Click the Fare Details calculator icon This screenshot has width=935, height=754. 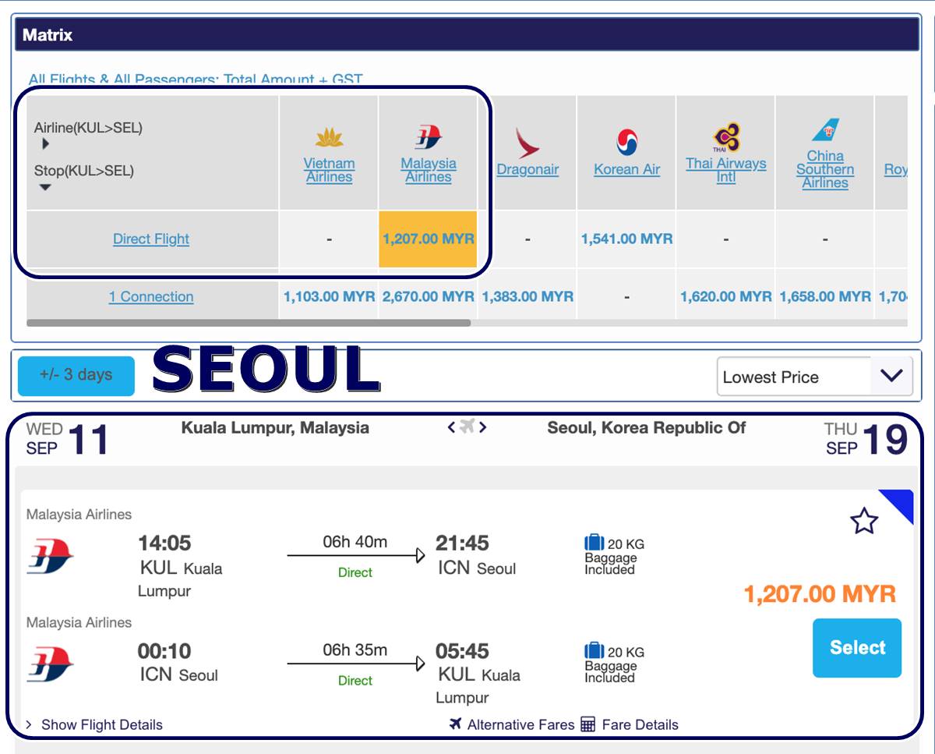(588, 724)
